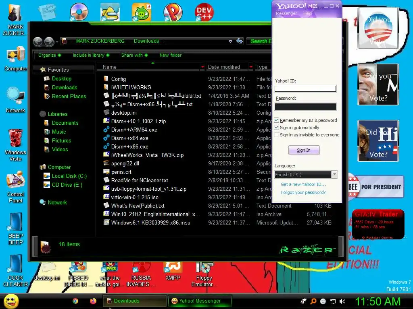Open the BEEP BEEP desktop icon

click(16, 229)
